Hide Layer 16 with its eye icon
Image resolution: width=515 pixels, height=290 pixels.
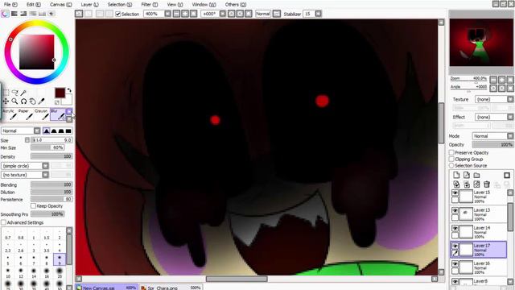pos(455,264)
